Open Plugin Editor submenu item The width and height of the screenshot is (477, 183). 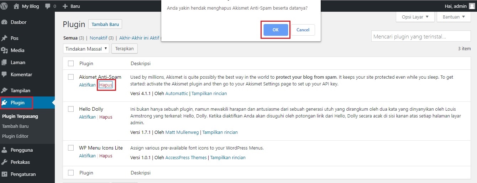pyautogui.click(x=15, y=136)
